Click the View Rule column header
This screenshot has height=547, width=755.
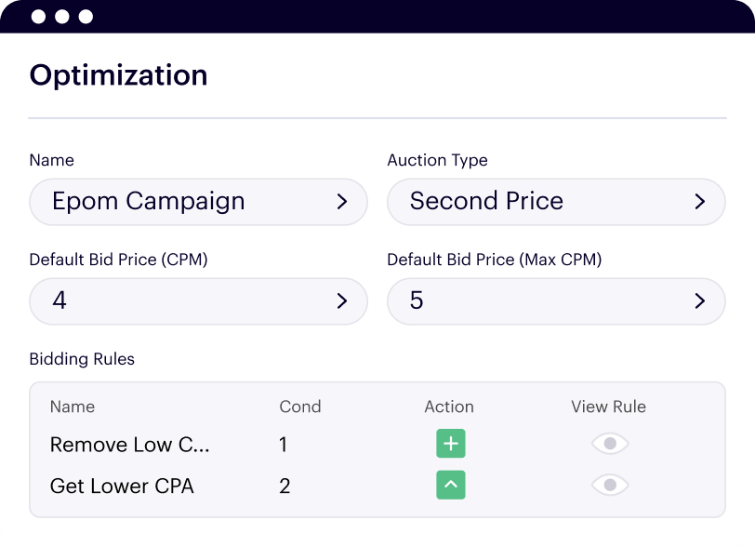(x=608, y=407)
